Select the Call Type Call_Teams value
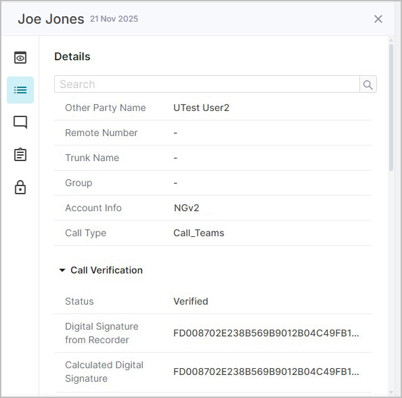Screen dimensions: 402x398 point(199,233)
